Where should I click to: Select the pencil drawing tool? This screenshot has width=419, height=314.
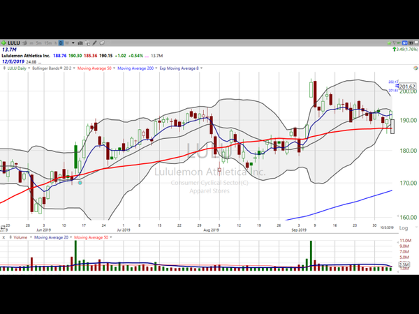94,43
